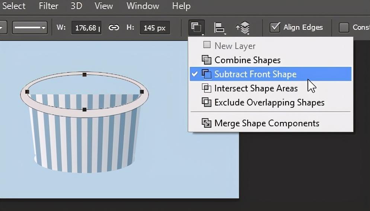Viewport: 370px width, 211px height.
Task: Click the Combine Shapes icon
Action: click(x=207, y=60)
